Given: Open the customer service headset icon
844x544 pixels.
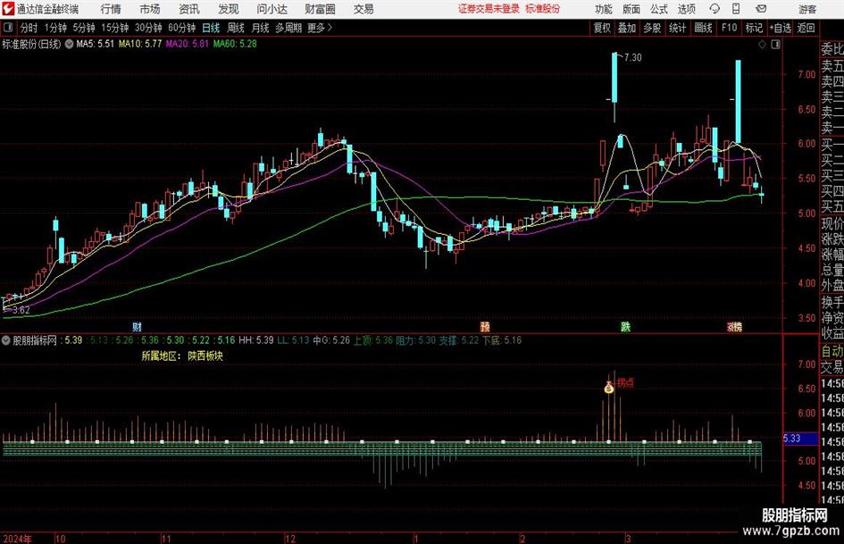Looking at the screenshot, I should (x=714, y=9).
